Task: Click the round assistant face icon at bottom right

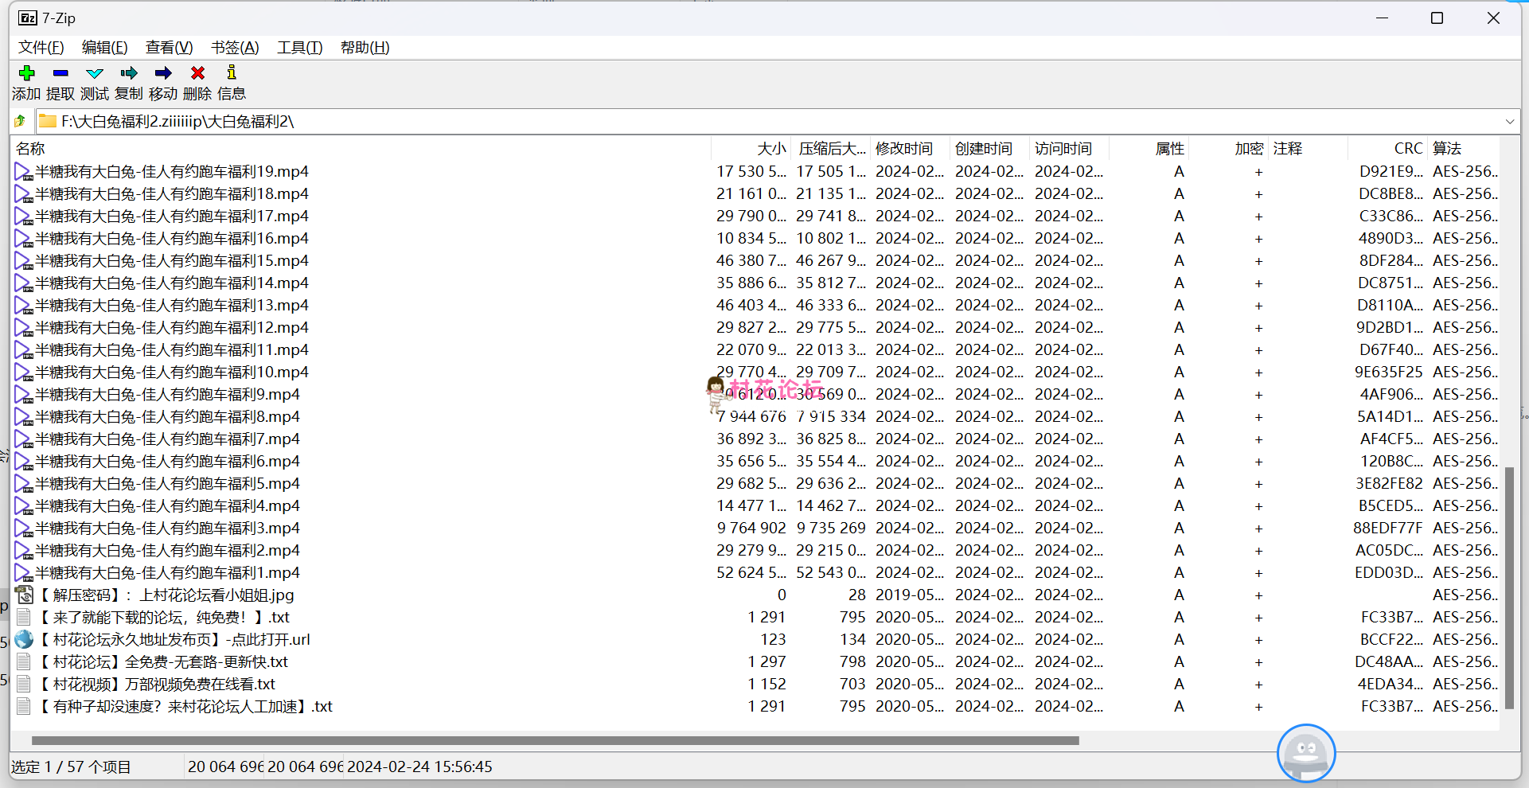Action: click(x=1306, y=753)
